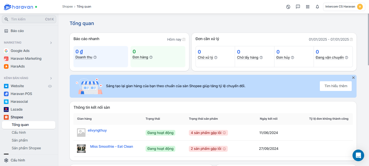Select Sản phẩm Shopee in the sidebar
This screenshot has width=369, height=166.
click(x=26, y=148)
